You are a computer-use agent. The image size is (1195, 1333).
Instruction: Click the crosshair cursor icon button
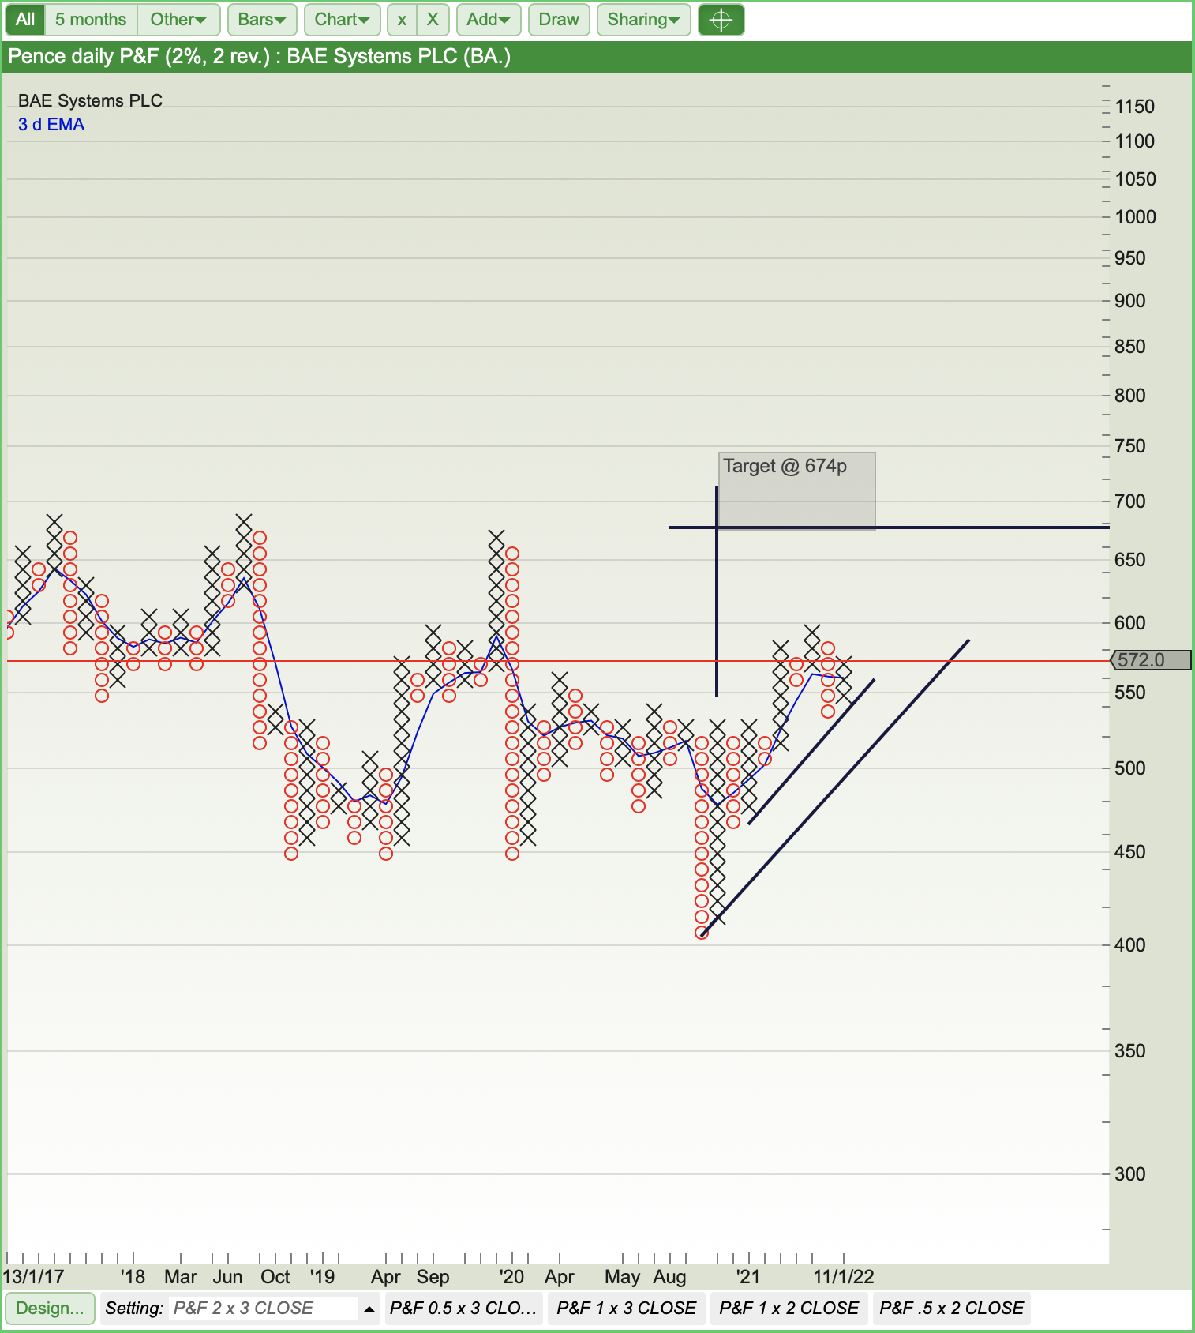point(721,20)
